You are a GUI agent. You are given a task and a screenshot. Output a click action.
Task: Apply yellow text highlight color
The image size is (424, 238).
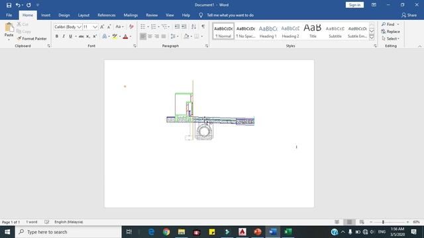(x=115, y=36)
